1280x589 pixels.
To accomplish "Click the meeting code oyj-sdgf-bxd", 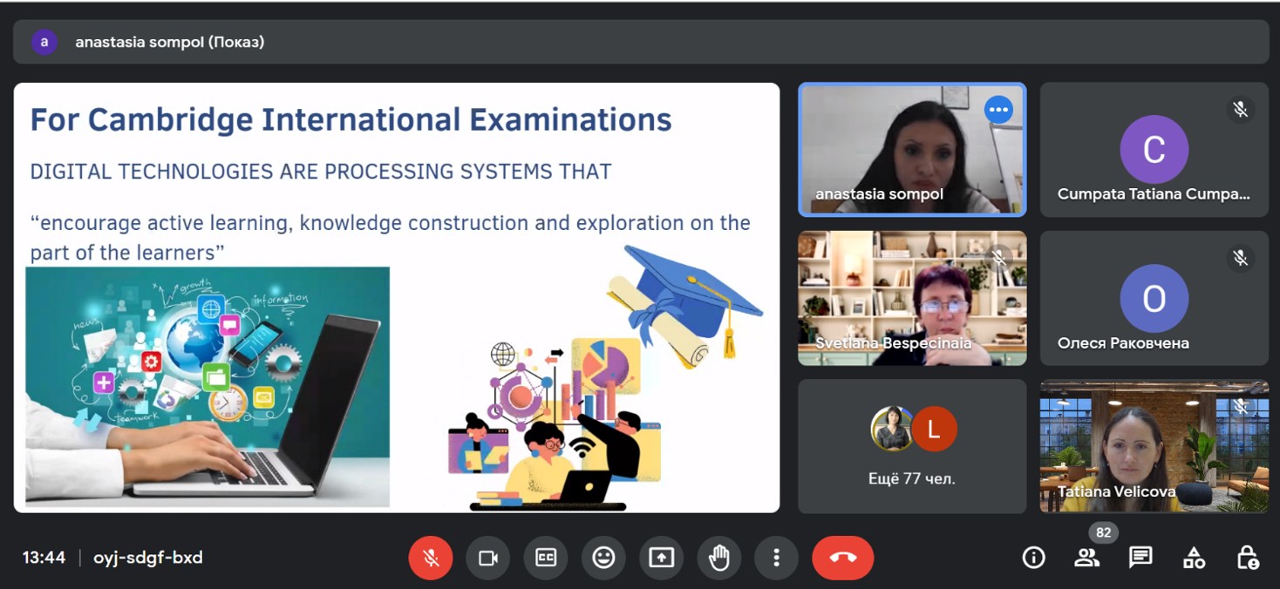I will click(x=148, y=558).
